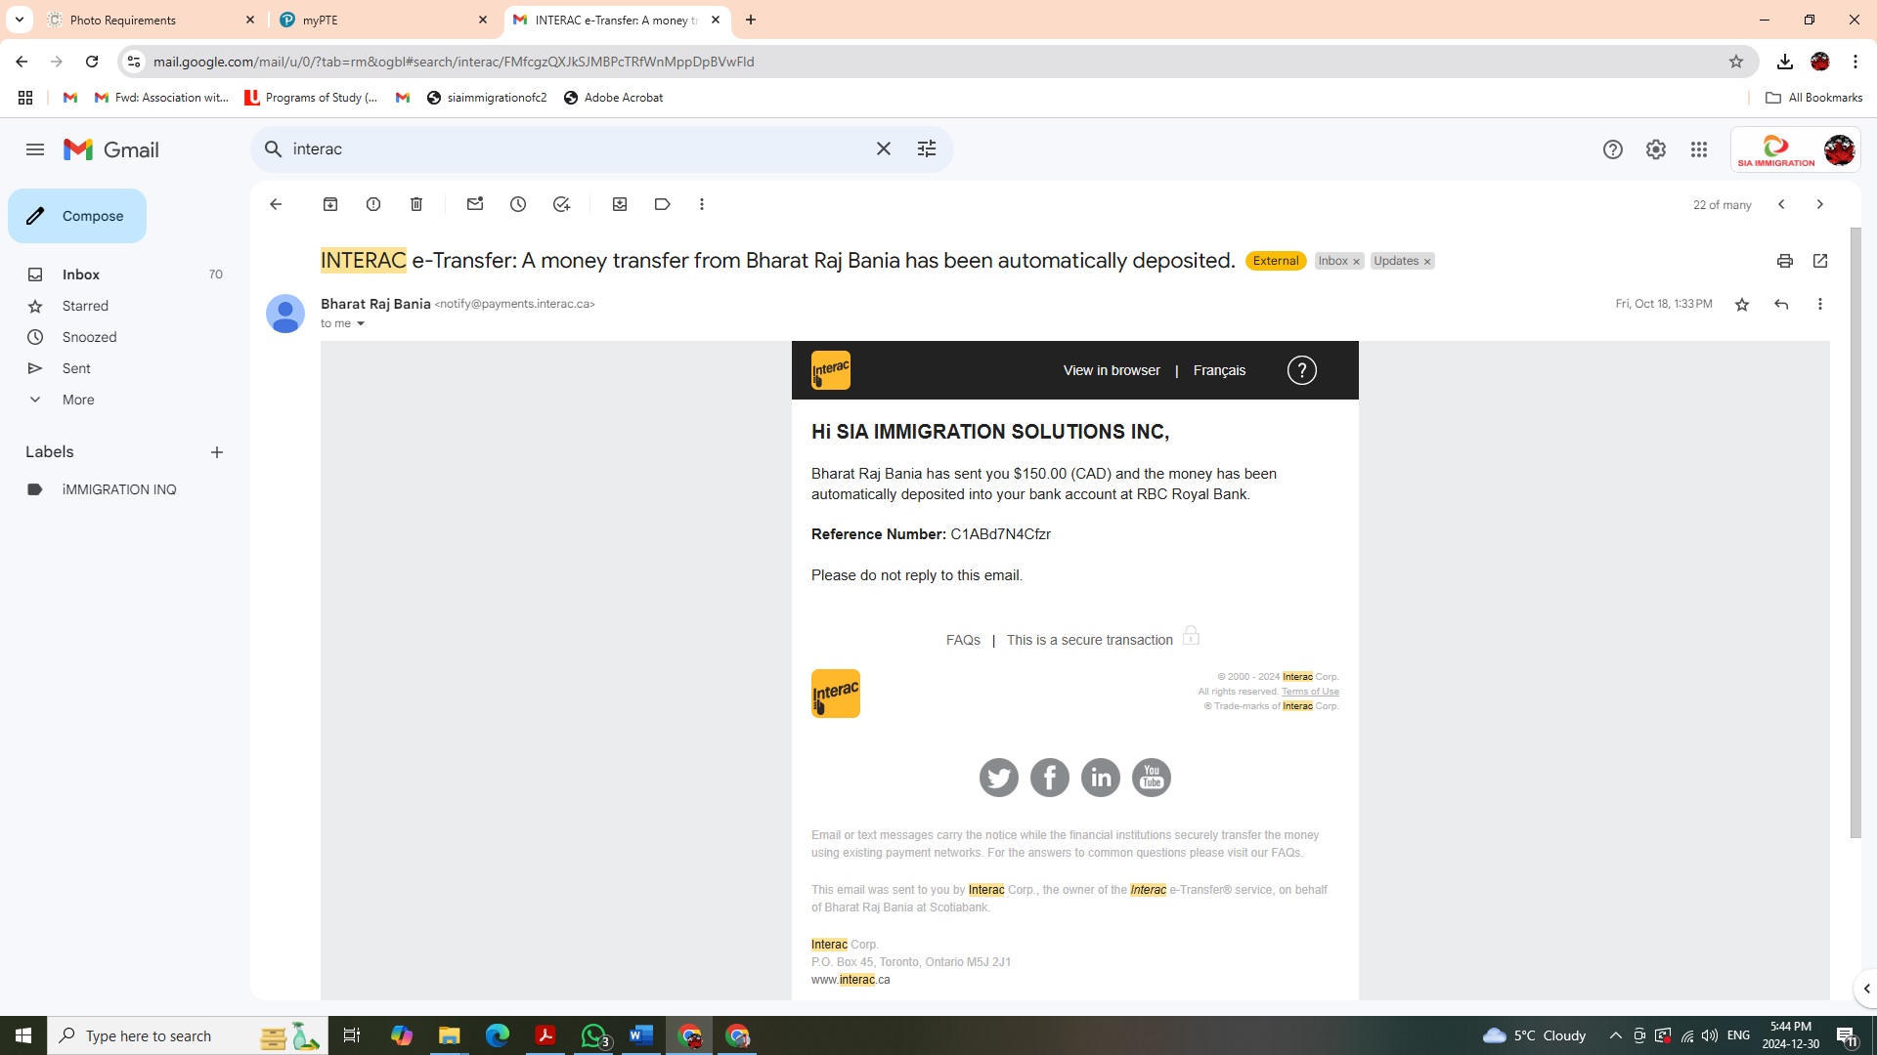Open the Programs of Study bookmark
Screen dimensions: 1877x1055
pyautogui.click(x=311, y=98)
